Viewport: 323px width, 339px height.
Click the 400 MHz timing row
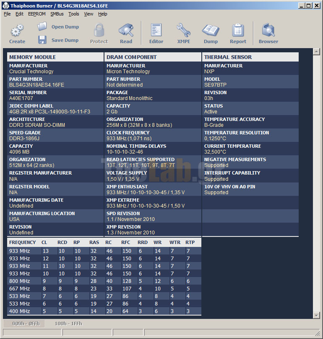coord(104,311)
